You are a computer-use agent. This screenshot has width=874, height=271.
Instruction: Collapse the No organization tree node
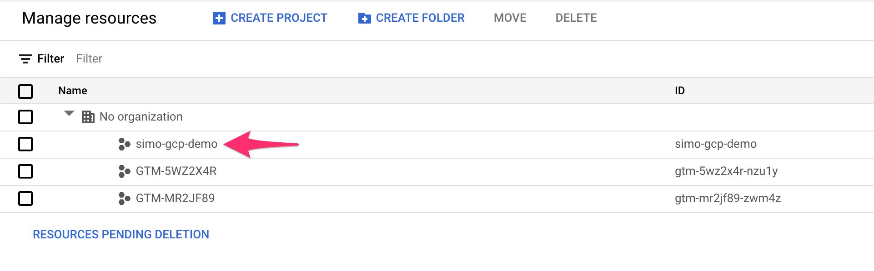tap(69, 113)
